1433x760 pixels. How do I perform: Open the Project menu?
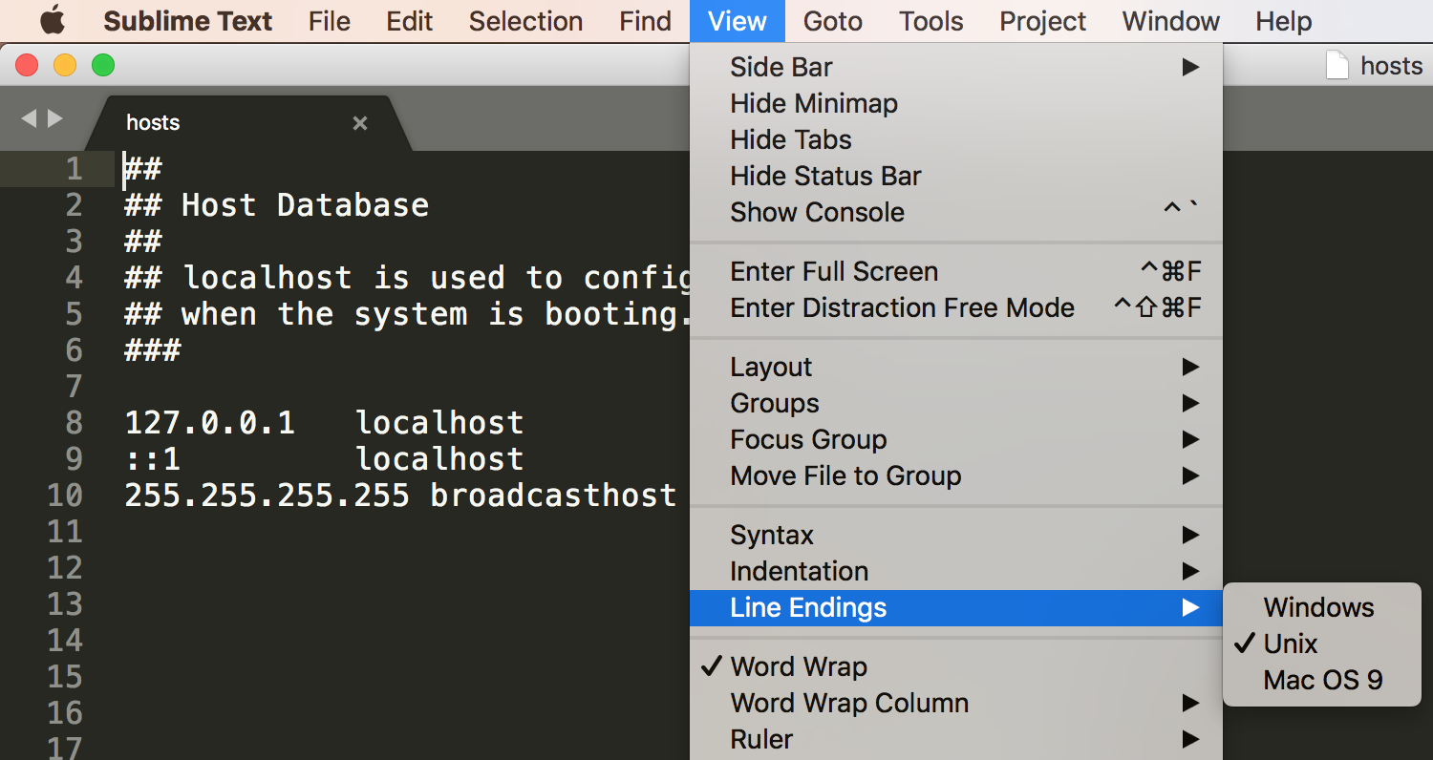pyautogui.click(x=1042, y=21)
